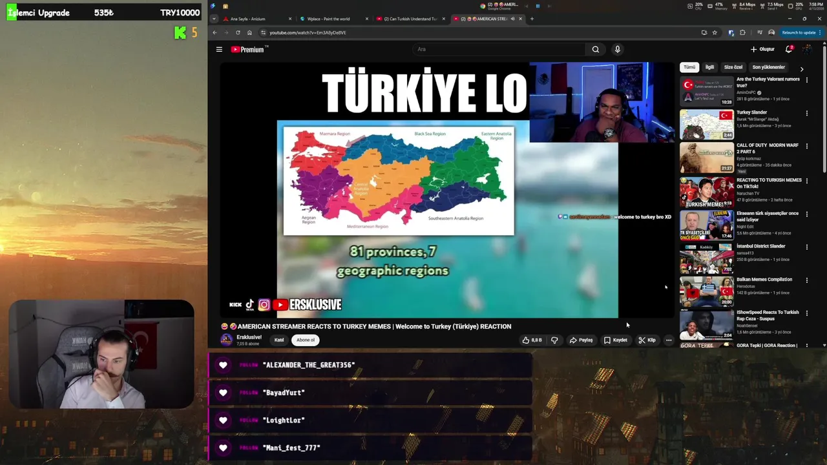Image resolution: width=827 pixels, height=465 pixels.
Task: Share video via Paylaş button
Action: tap(581, 340)
